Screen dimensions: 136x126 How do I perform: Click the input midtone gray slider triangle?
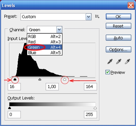(40, 79)
